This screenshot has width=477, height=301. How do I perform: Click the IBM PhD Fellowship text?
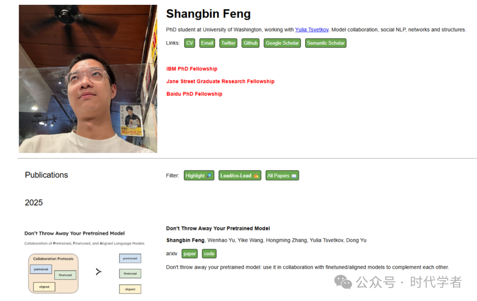point(192,69)
